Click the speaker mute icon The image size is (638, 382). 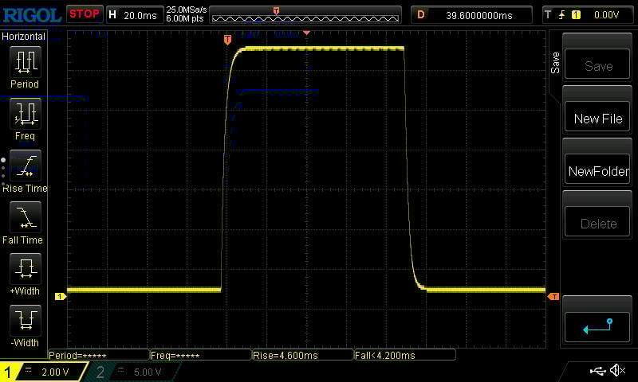pos(617,371)
